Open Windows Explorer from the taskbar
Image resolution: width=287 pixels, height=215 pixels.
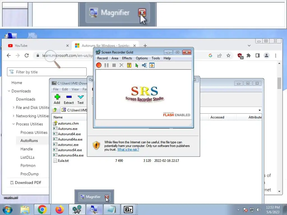pyautogui.click(x=25, y=209)
